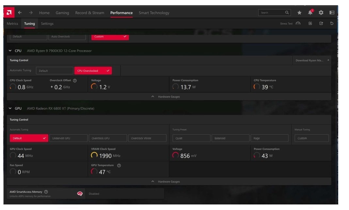
Task: Select the top Custom tuning option
Action: click(110, 37)
